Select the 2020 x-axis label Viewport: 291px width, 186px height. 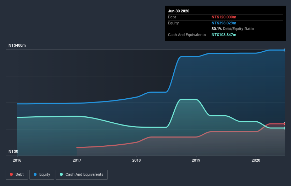[x=256, y=160]
